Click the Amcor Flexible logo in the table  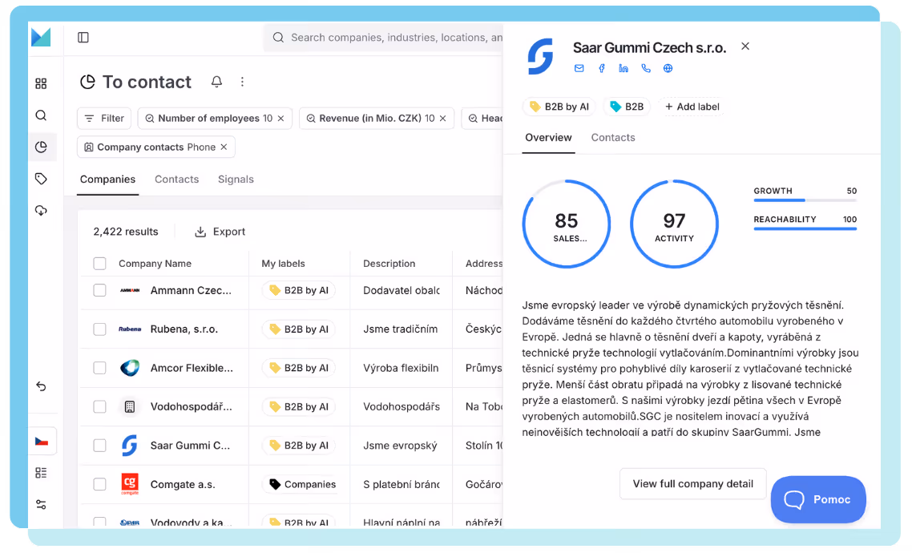[x=130, y=368]
